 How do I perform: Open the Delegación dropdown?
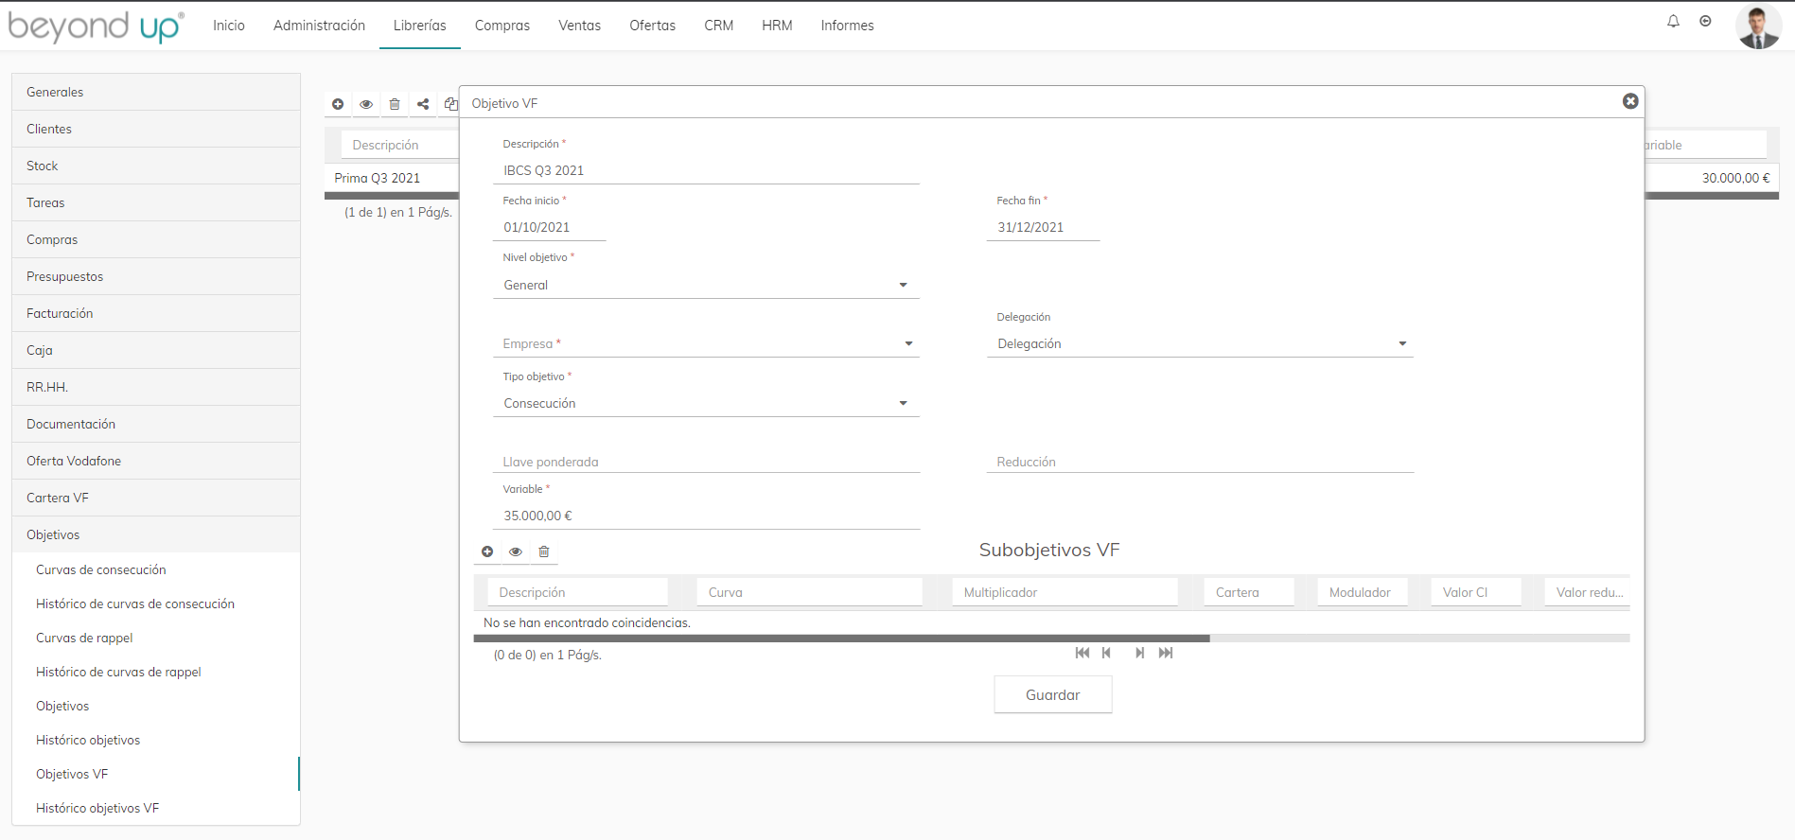click(1199, 343)
